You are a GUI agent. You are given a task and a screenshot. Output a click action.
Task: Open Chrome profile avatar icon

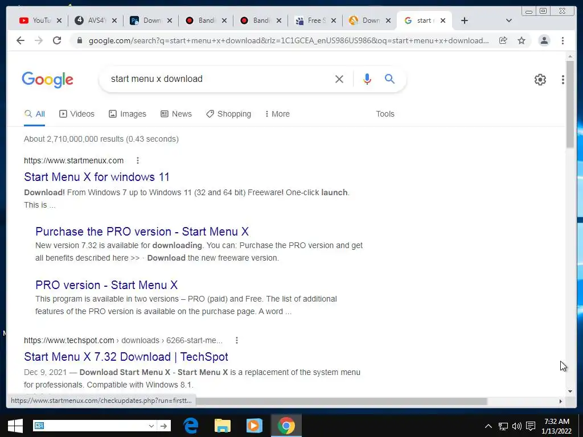coord(544,40)
